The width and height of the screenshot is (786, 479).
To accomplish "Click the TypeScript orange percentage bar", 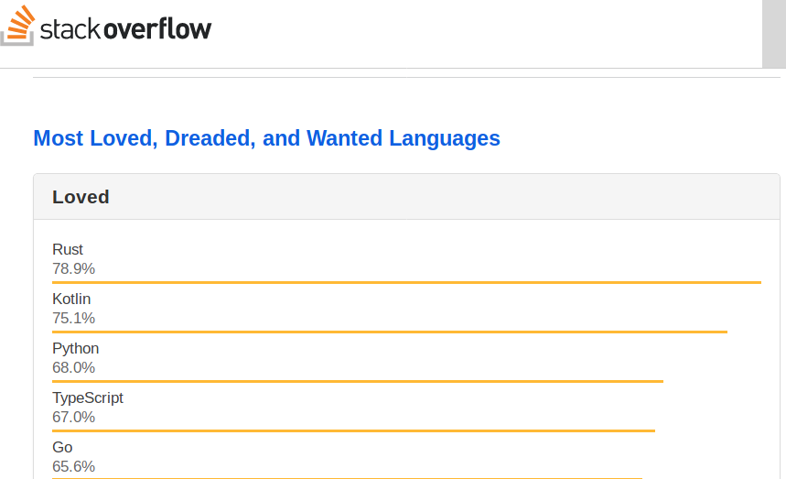I will (x=353, y=430).
